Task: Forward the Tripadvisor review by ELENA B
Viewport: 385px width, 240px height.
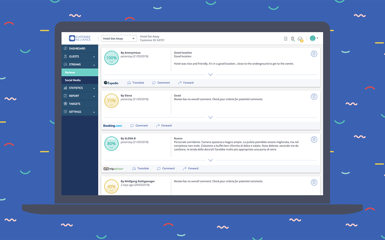Action: [191, 168]
